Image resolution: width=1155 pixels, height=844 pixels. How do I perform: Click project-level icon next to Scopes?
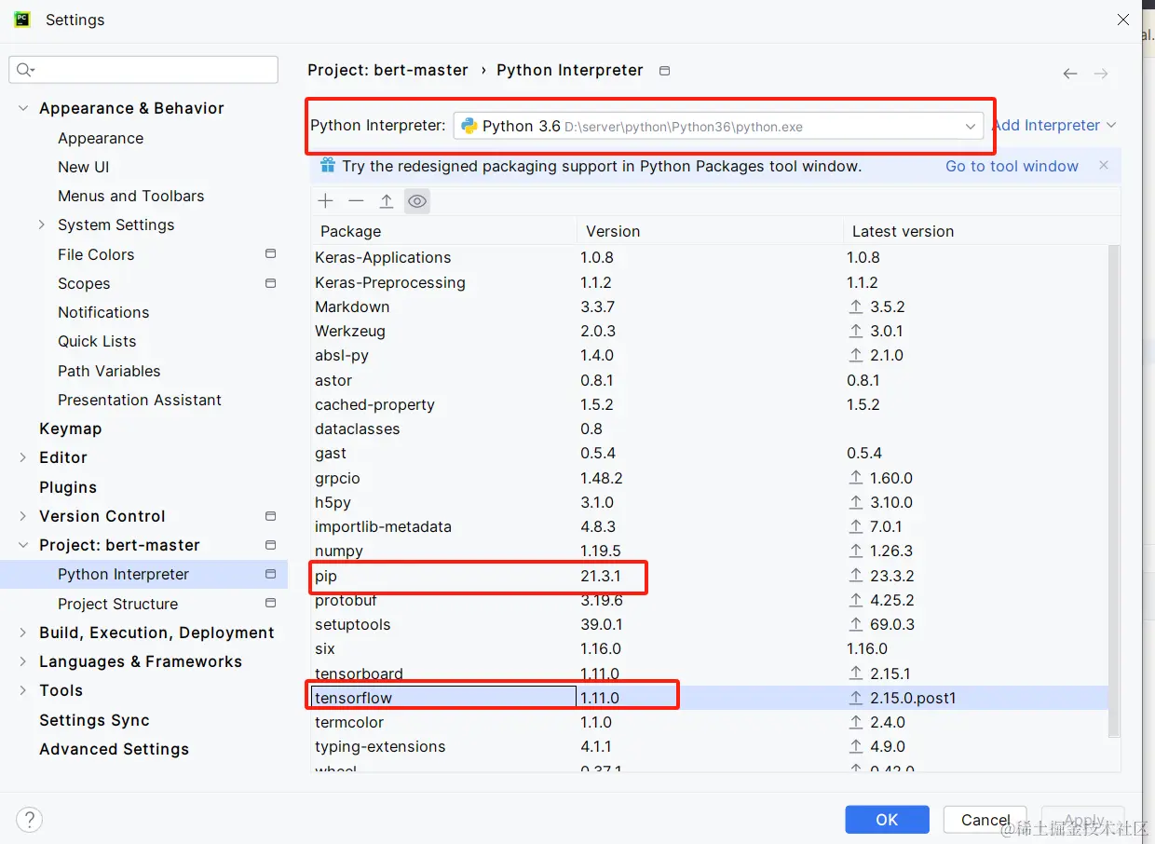(x=271, y=282)
